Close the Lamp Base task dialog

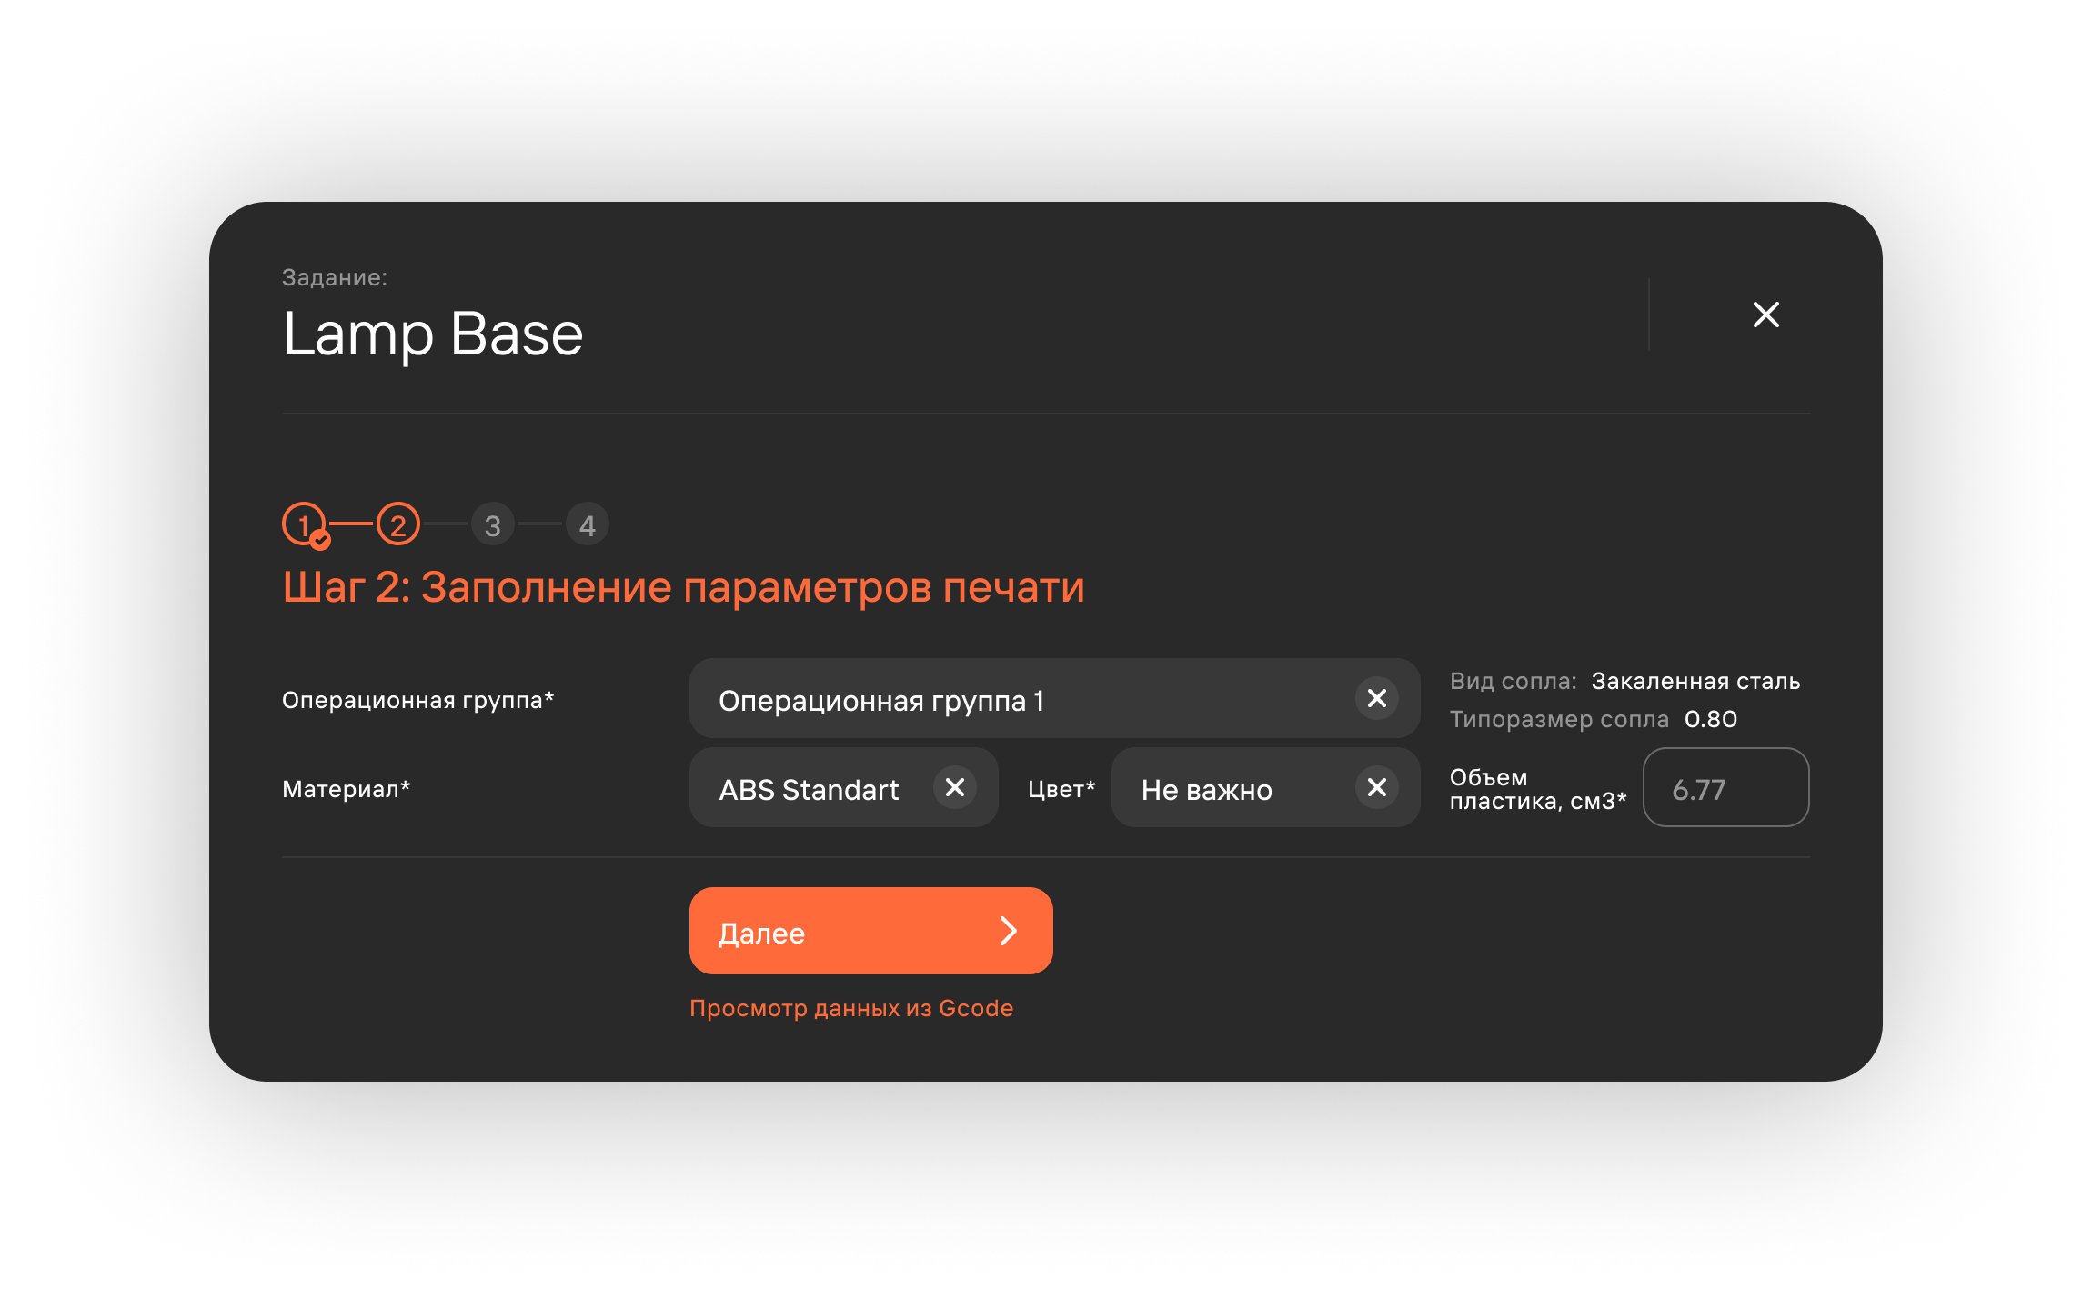pyautogui.click(x=1765, y=315)
